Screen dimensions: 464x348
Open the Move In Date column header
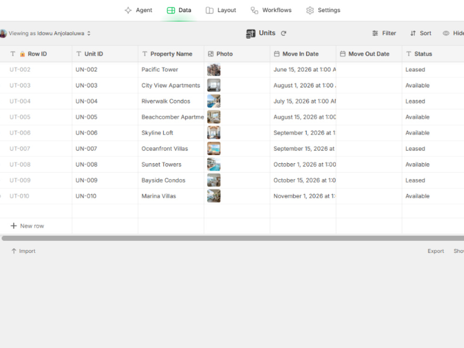pyautogui.click(x=303, y=54)
